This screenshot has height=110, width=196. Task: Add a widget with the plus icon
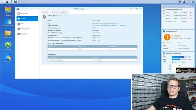pyautogui.click(x=163, y=6)
